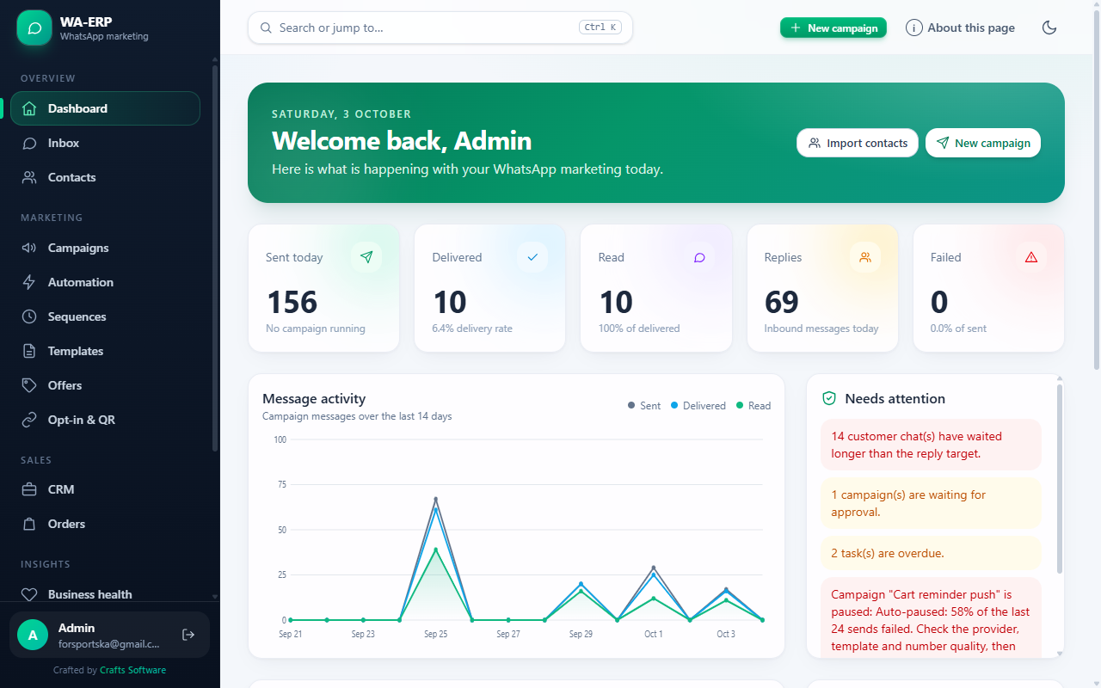This screenshot has height=688, width=1101.
Task: Click the heart icon beside Business health
Action: pos(29,594)
